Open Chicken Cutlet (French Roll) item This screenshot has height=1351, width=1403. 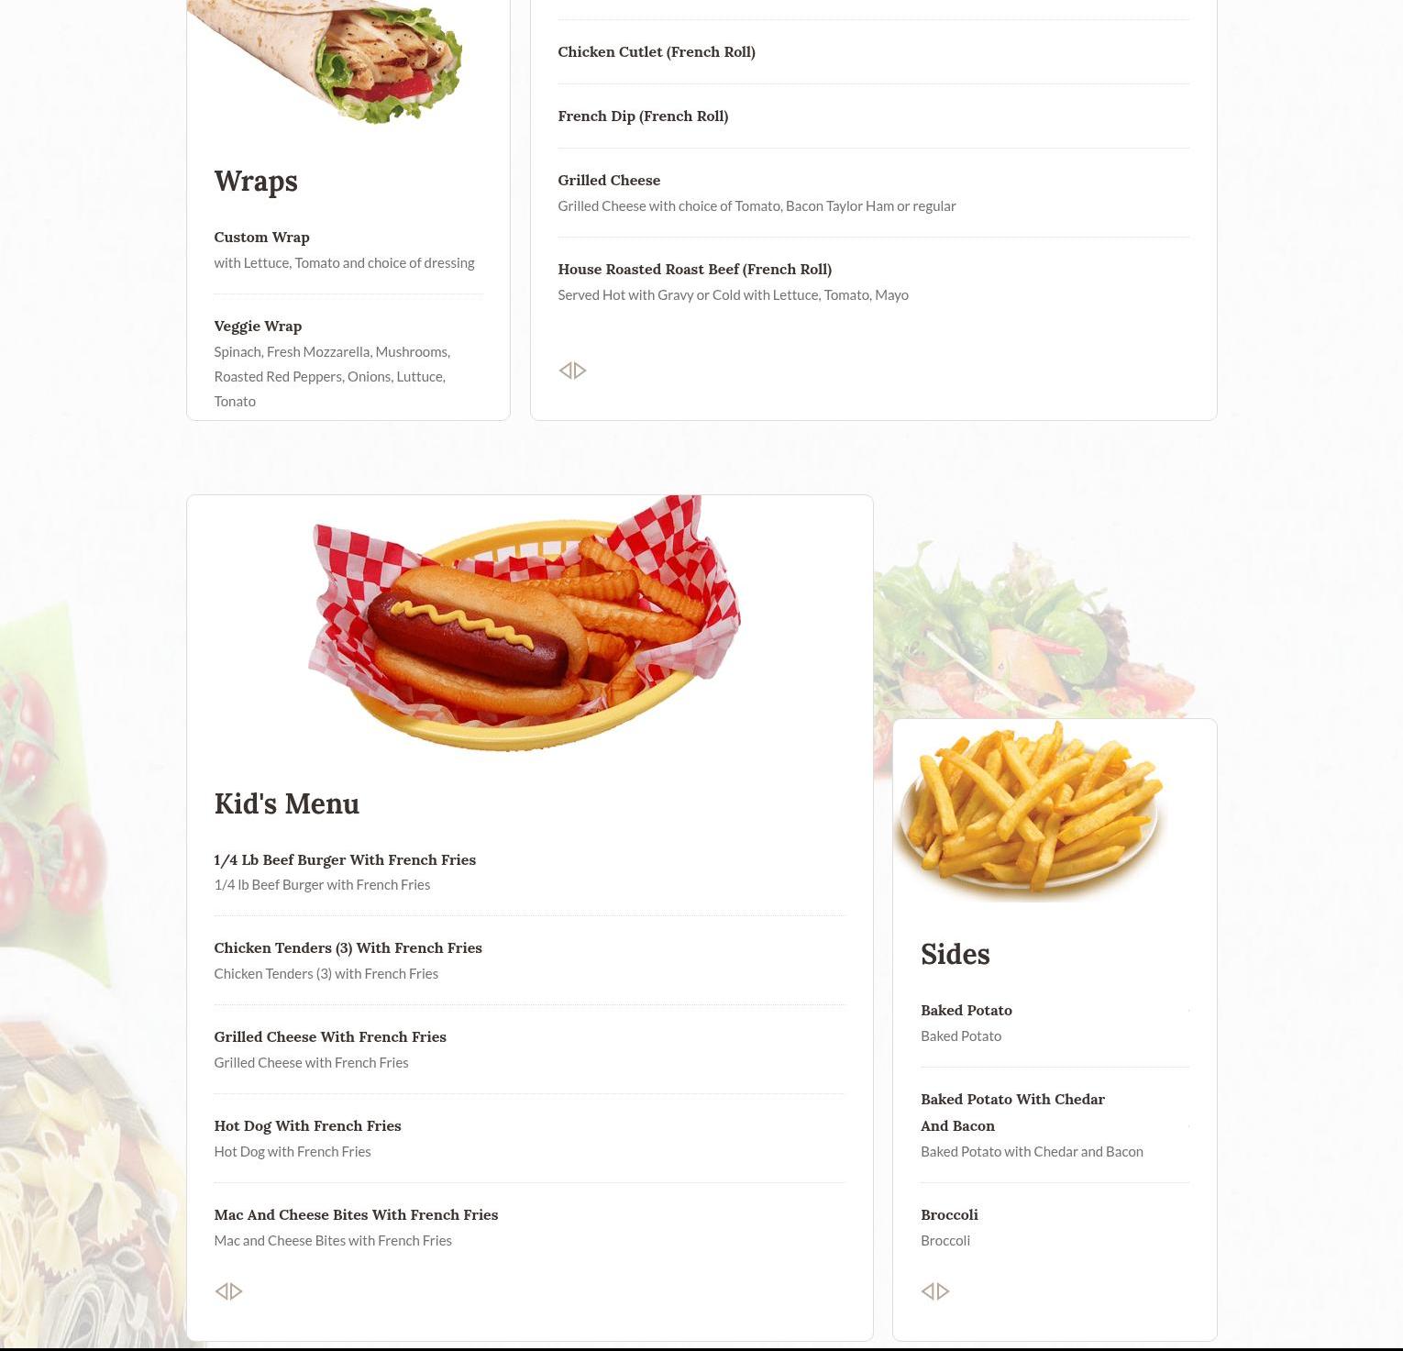click(874, 52)
